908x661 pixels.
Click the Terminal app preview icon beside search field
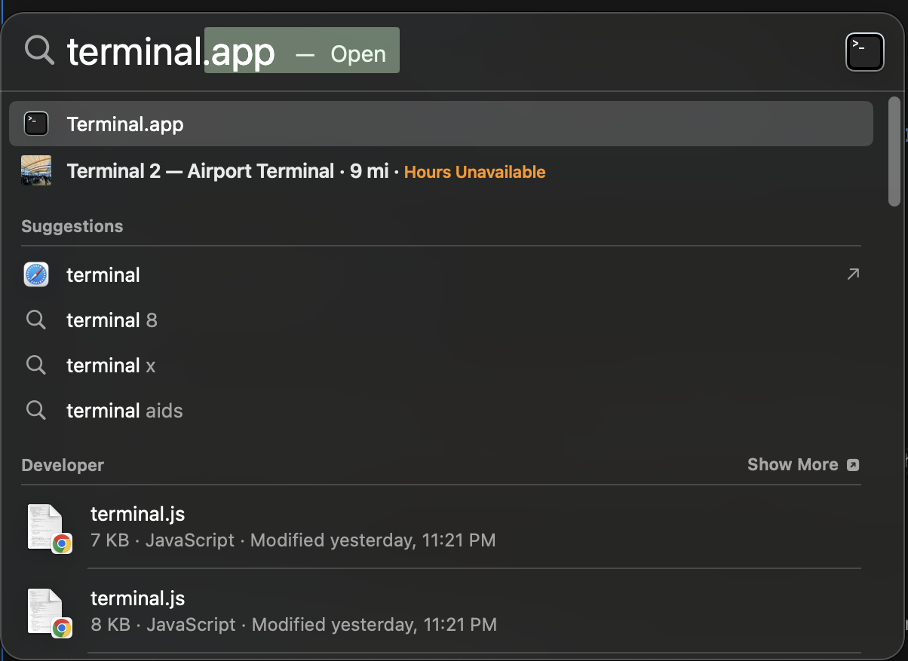tap(864, 52)
